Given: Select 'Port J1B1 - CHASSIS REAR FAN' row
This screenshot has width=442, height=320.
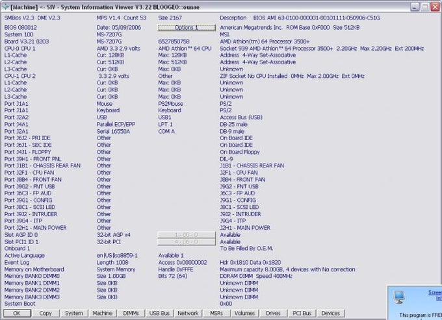Looking at the screenshot, I should pos(42,166).
